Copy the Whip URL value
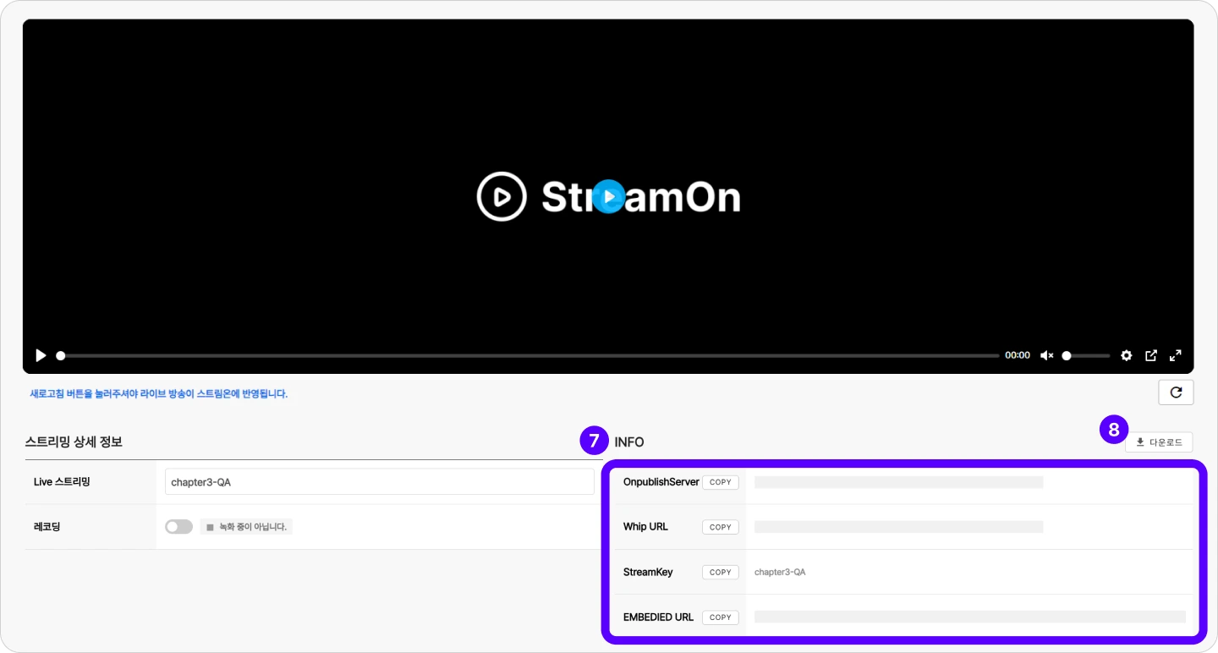The height and width of the screenshot is (653, 1218). point(721,527)
